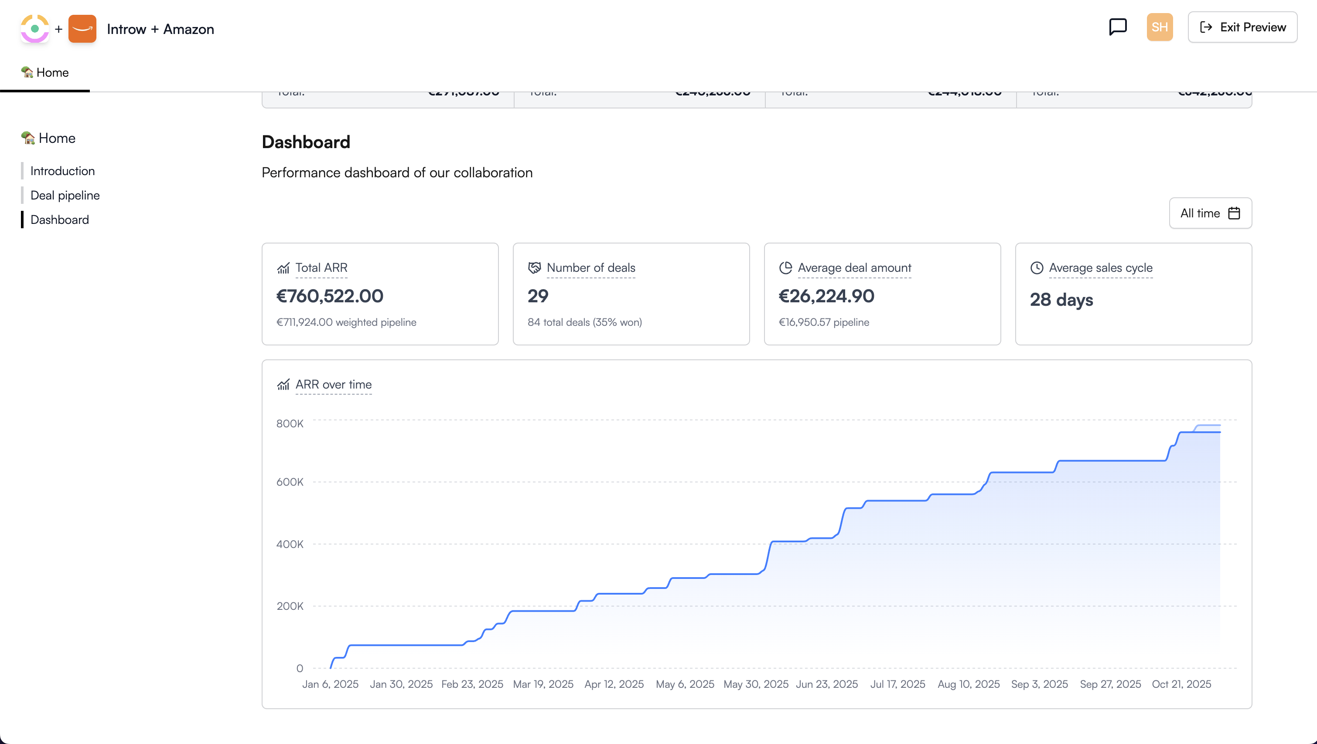Click the handshake icon beside Number of deals

[535, 268]
